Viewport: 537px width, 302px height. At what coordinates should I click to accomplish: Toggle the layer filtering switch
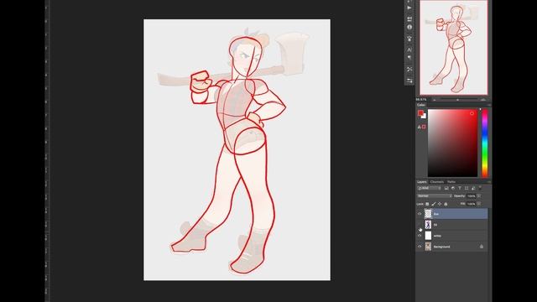click(480, 188)
